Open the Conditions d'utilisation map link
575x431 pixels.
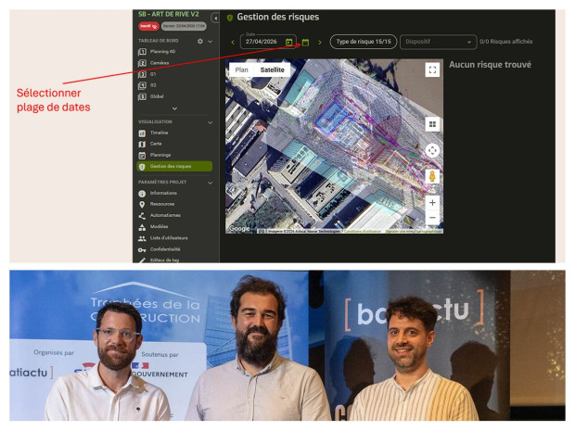click(363, 232)
